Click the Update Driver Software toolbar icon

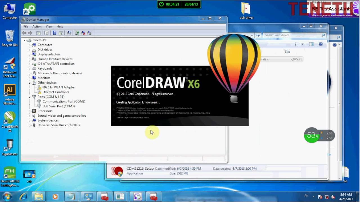click(77, 33)
